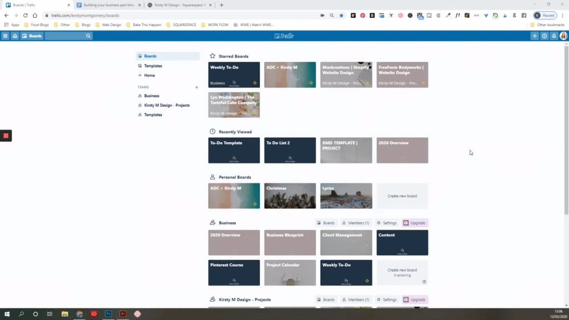Click the Trello logo in the top header
569x320 pixels.
[x=284, y=36]
